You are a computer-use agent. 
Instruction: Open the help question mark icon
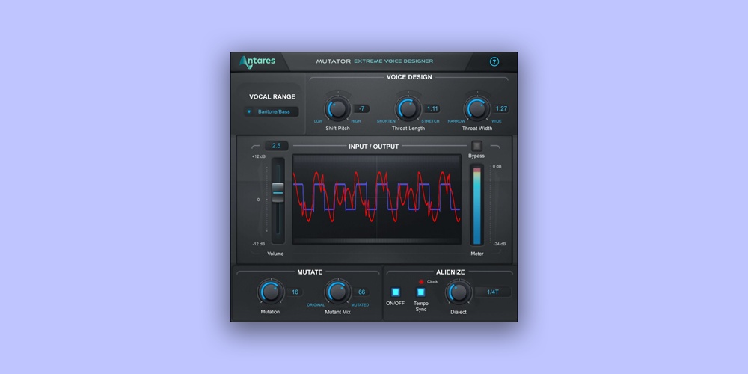494,62
